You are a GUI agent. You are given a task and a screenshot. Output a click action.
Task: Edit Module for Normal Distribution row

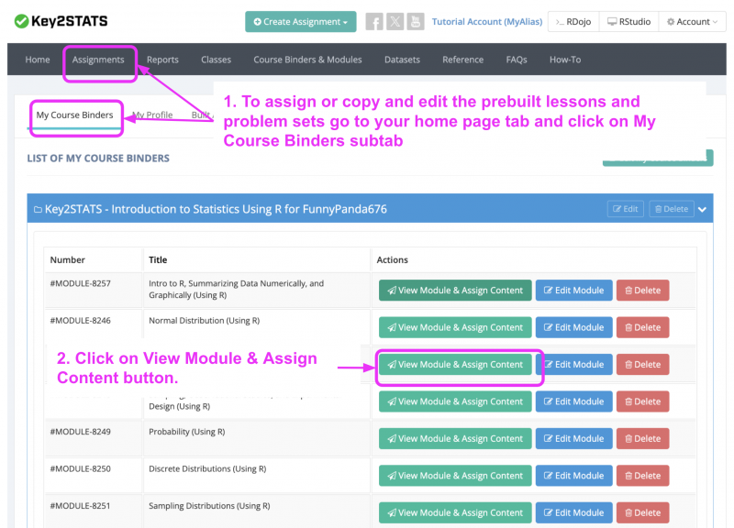(574, 327)
